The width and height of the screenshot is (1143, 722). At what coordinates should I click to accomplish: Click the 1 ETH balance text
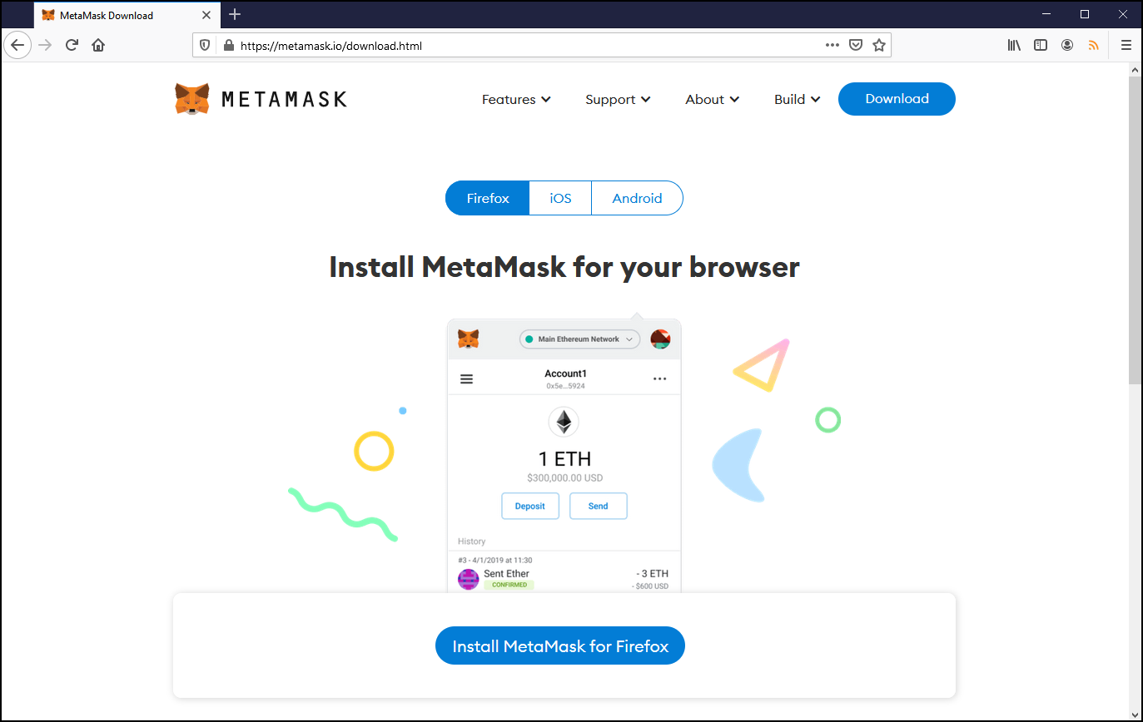click(564, 458)
